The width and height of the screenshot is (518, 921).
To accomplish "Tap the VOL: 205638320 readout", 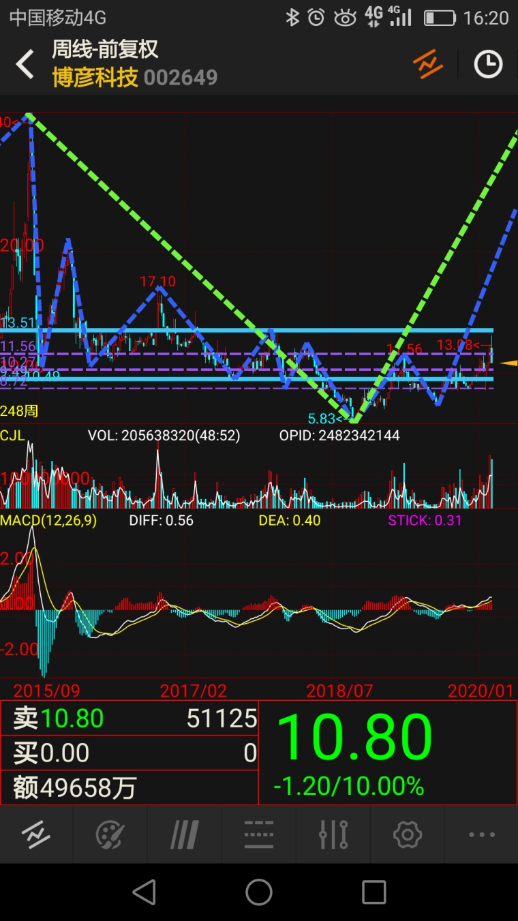I will point(164,435).
